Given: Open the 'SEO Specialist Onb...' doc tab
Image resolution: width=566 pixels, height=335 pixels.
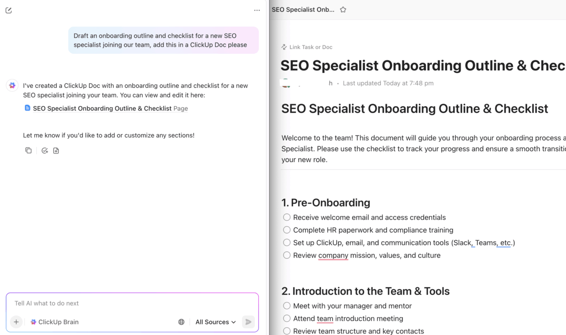Looking at the screenshot, I should [303, 10].
